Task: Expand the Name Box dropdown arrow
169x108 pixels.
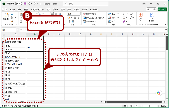Action: point(15,30)
